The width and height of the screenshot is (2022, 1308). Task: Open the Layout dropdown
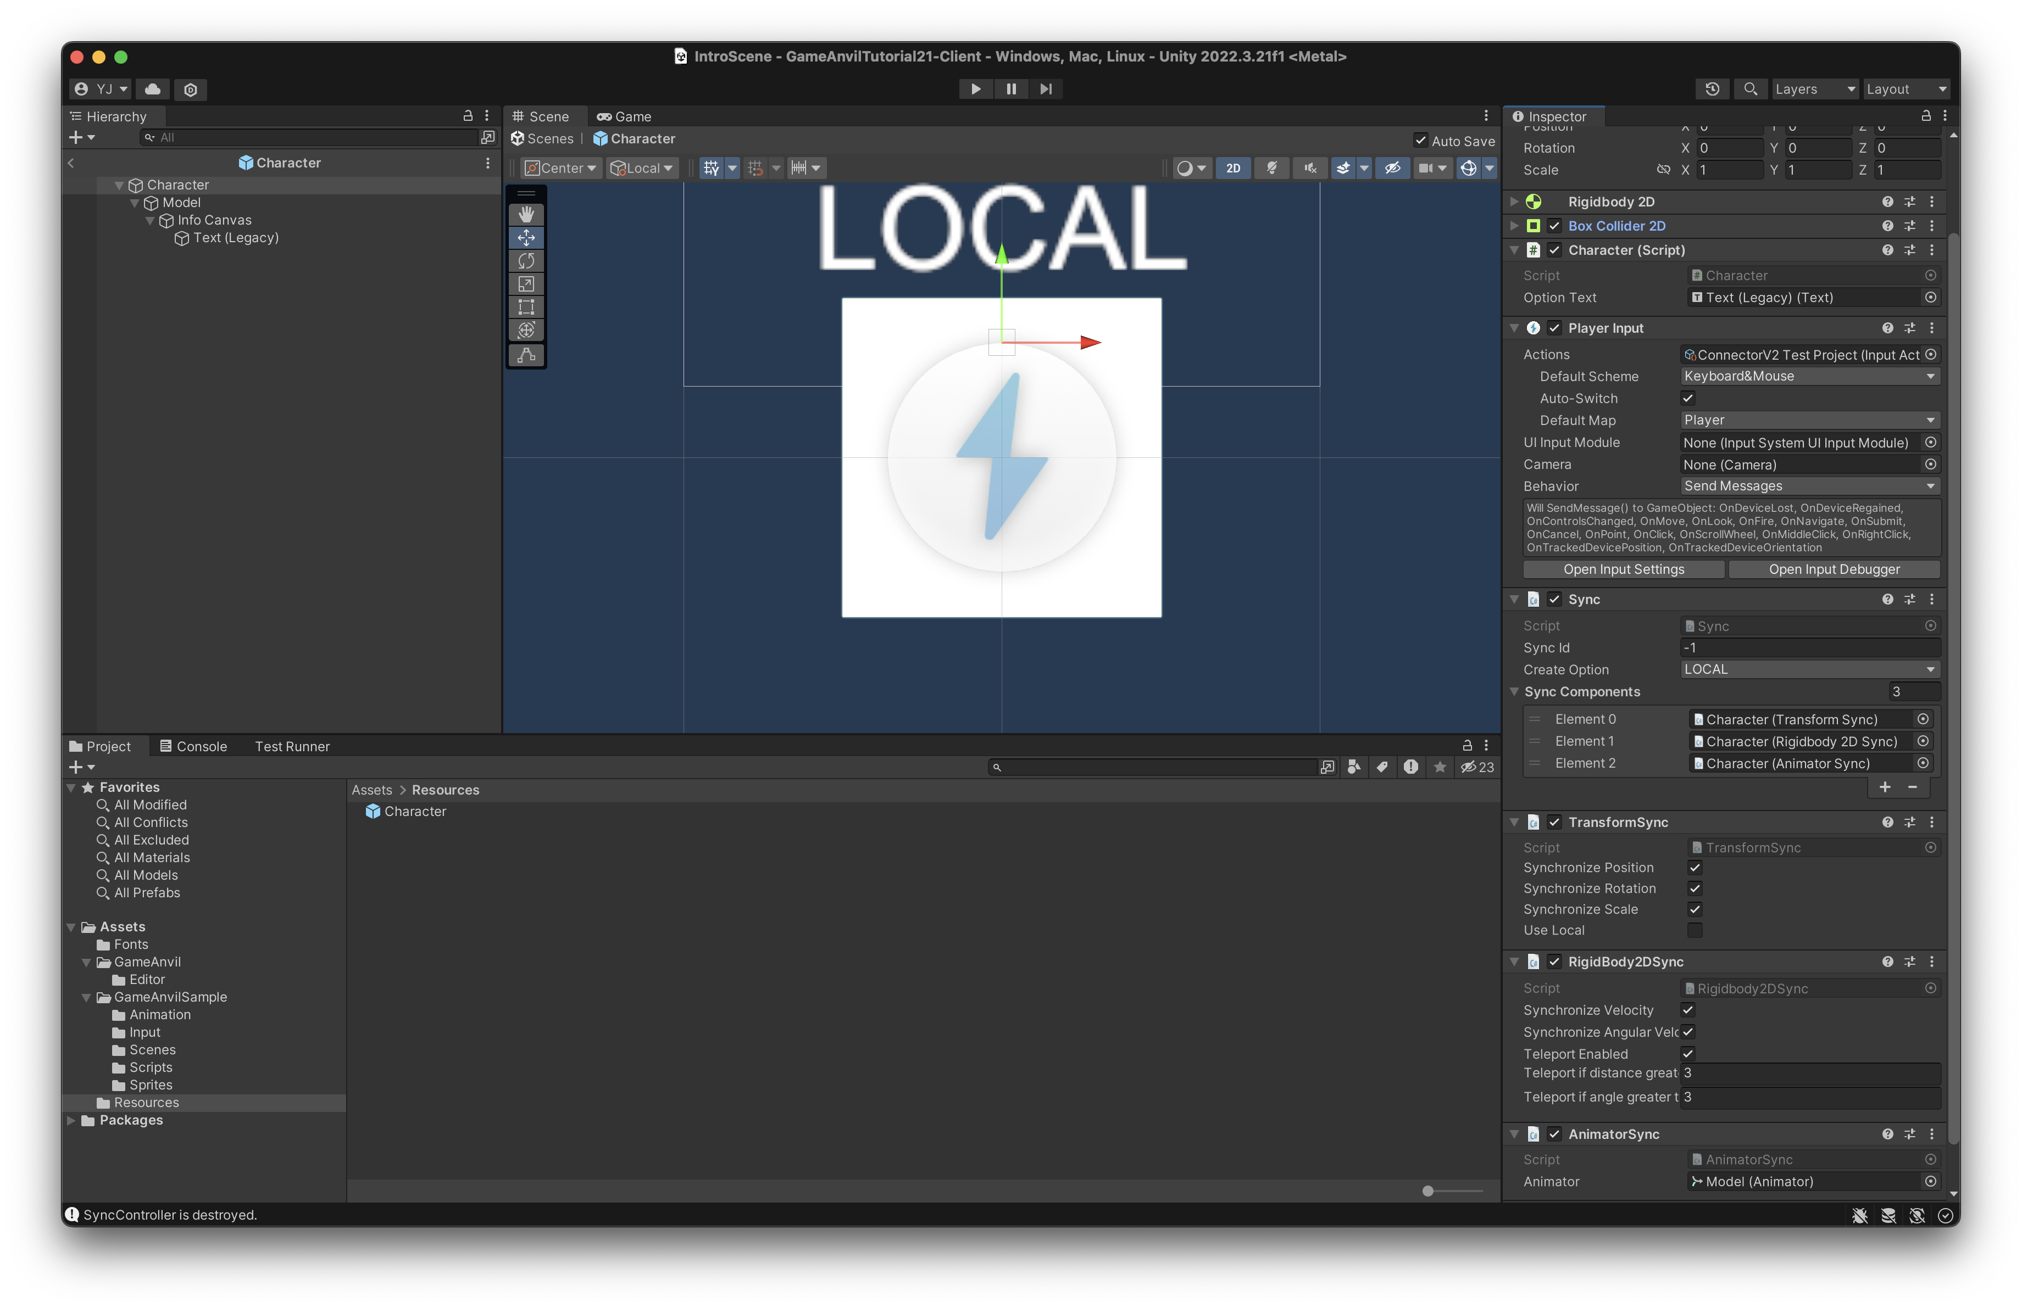1906,88
